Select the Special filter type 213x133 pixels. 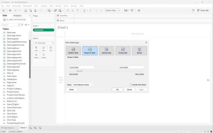point(139,51)
